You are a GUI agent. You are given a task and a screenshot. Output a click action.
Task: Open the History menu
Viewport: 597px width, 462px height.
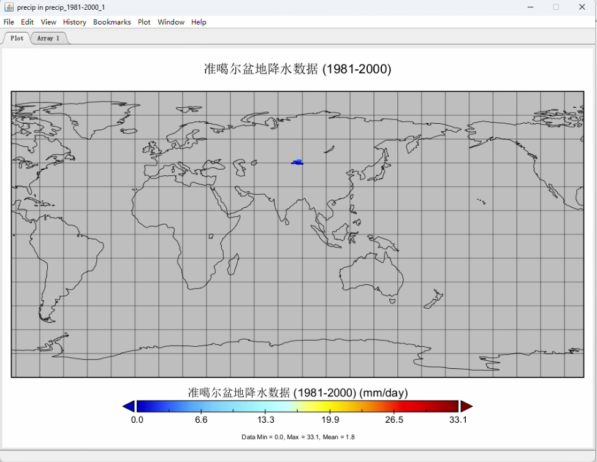coord(75,22)
